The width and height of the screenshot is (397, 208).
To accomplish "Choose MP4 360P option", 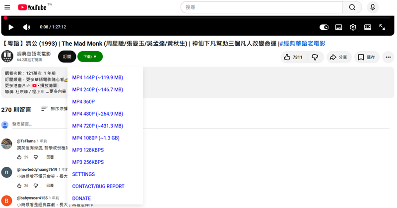I will coord(83,102).
